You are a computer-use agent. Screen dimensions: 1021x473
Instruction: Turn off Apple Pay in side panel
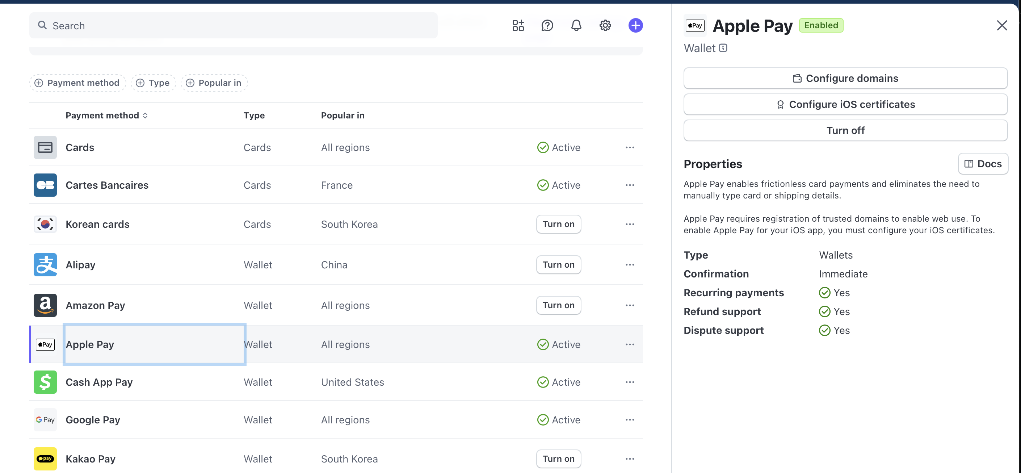point(845,130)
